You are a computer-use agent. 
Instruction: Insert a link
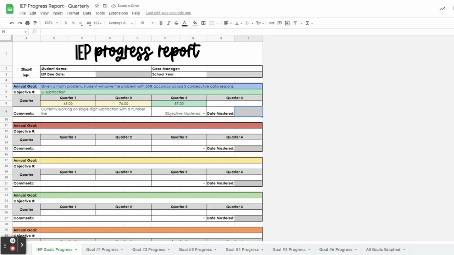[272, 23]
